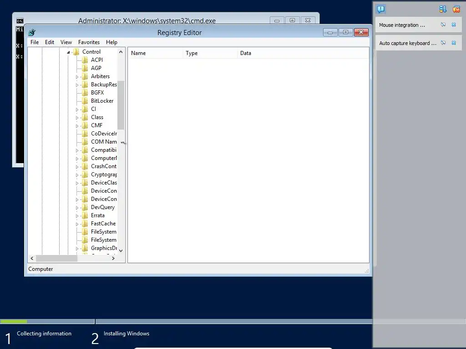Click the FastCache folder icon

click(85, 224)
